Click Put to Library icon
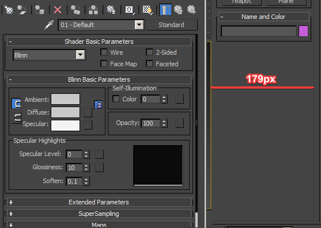321x228 pixels. click(x=111, y=10)
